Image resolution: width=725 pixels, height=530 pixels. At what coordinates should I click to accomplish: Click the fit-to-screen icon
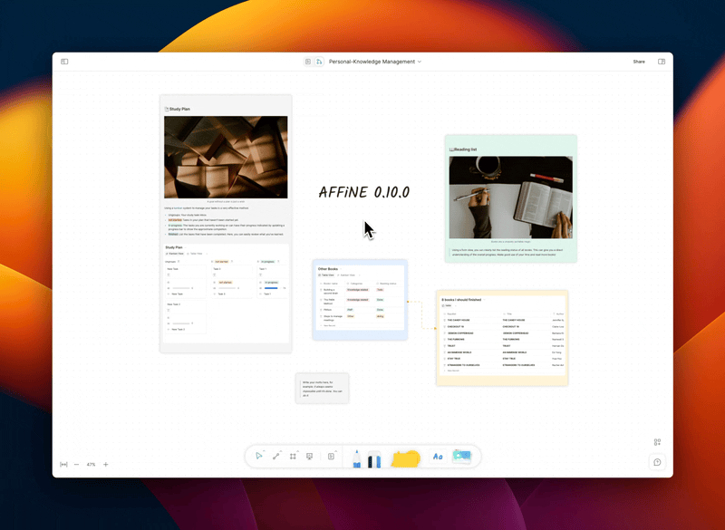[x=63, y=465]
